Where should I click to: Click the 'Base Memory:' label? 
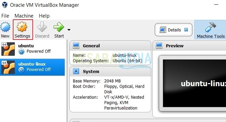86,81
